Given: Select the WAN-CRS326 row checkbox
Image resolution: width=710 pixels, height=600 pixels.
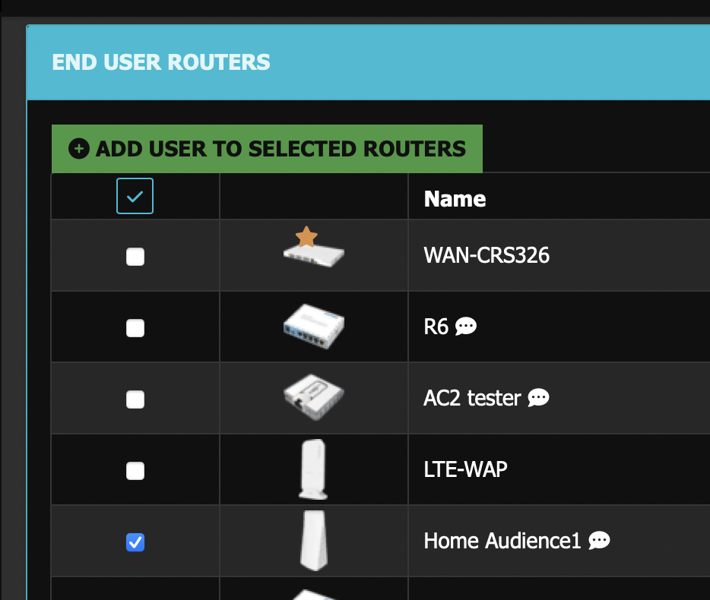Looking at the screenshot, I should click(135, 257).
